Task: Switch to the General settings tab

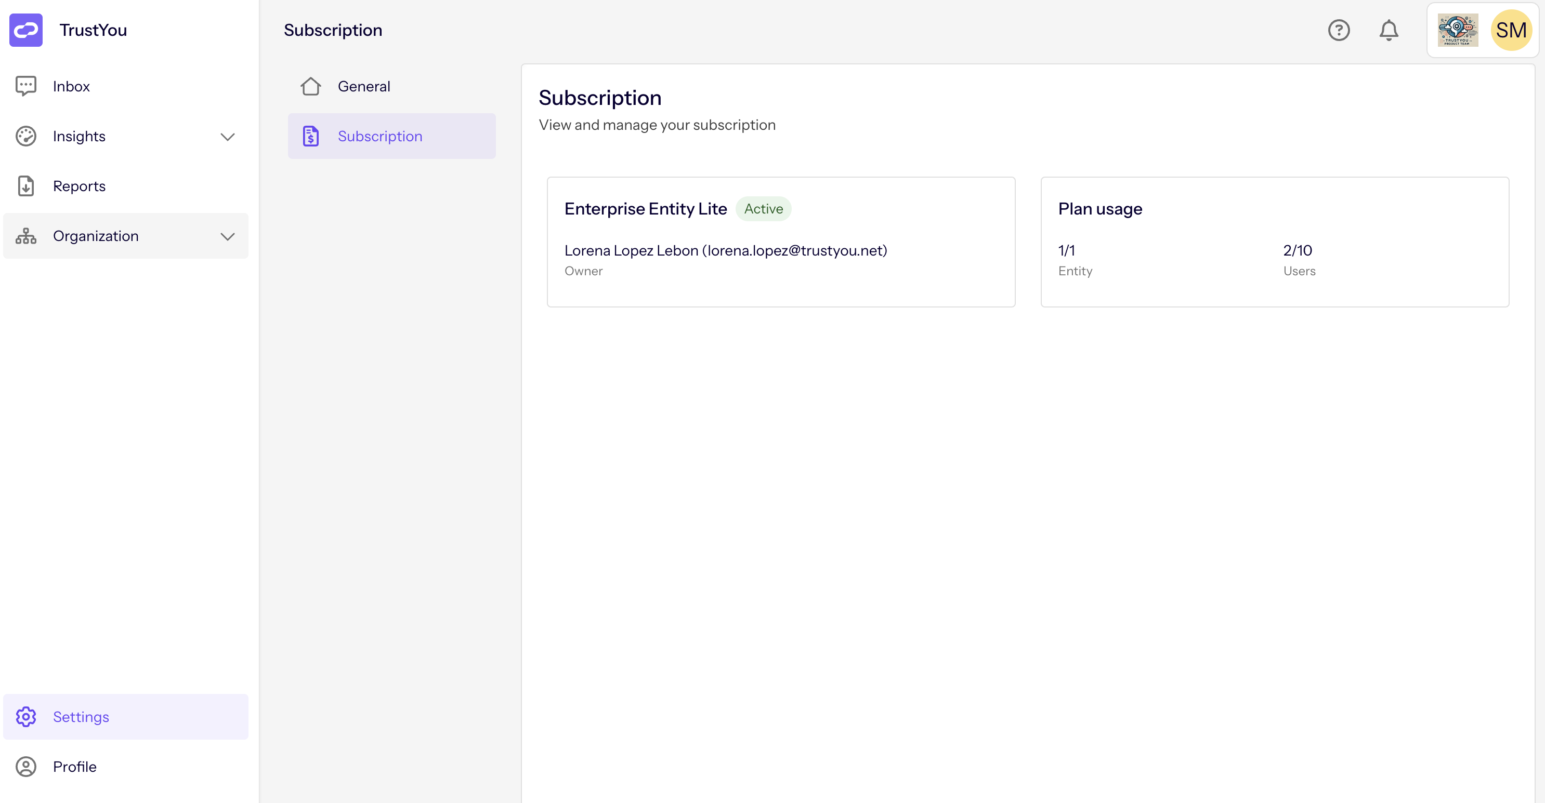Action: (x=391, y=86)
